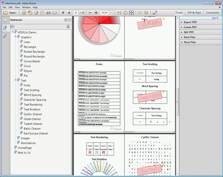
Task: Select the Lines bookmark
Action: (x=27, y=42)
